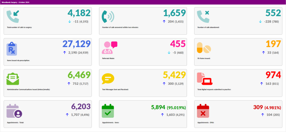This screenshot has width=286, height=132.
Task: Click the incoming calls phone icon
Action: [13, 16]
